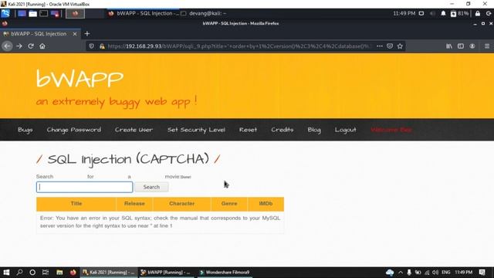494x278 pixels.
Task: Open the Windows Action Center notifications icon
Action: point(482,273)
